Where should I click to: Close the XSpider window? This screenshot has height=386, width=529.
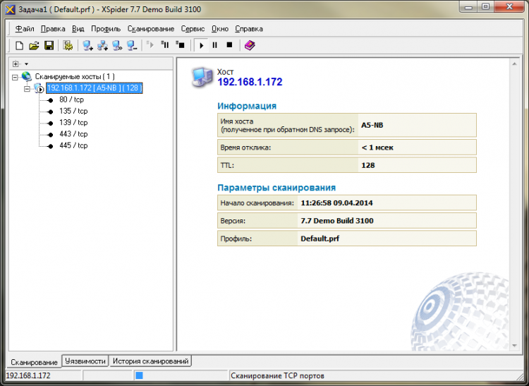(x=509, y=7)
